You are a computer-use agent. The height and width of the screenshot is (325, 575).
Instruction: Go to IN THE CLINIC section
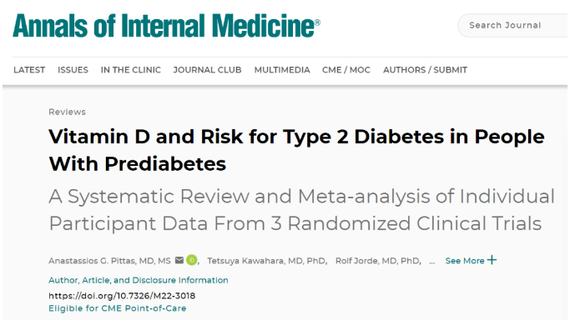131,70
